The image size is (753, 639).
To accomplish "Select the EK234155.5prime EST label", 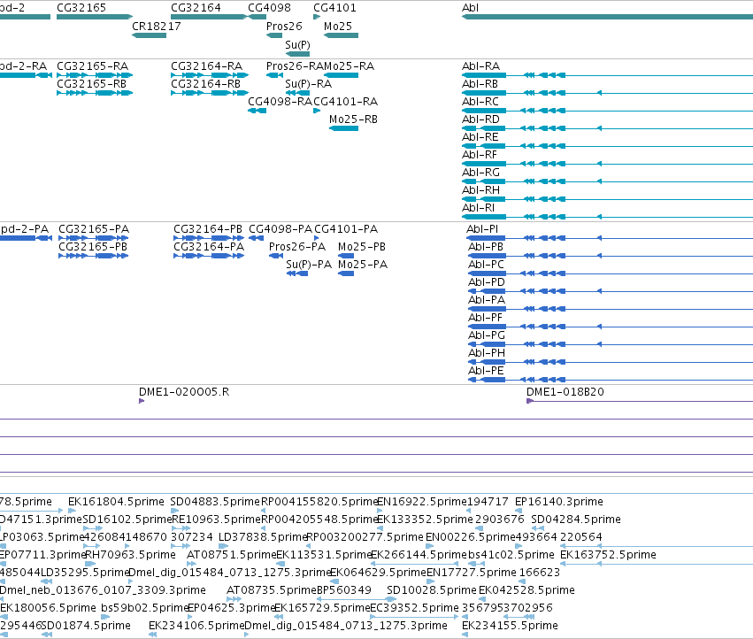I will [x=510, y=626].
